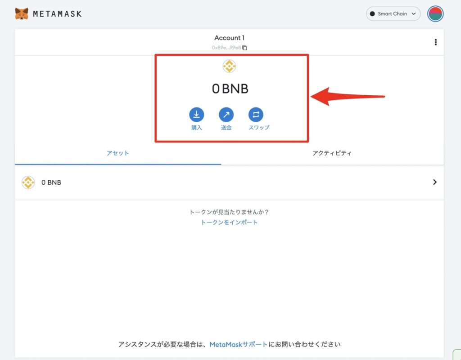461x360 pixels.
Task: Click the MetaMask fox logo
Action: tap(22, 13)
